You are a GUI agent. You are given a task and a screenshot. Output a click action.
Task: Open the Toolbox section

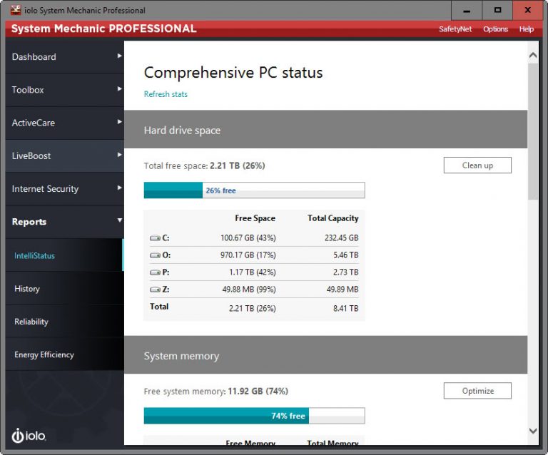[x=65, y=90]
